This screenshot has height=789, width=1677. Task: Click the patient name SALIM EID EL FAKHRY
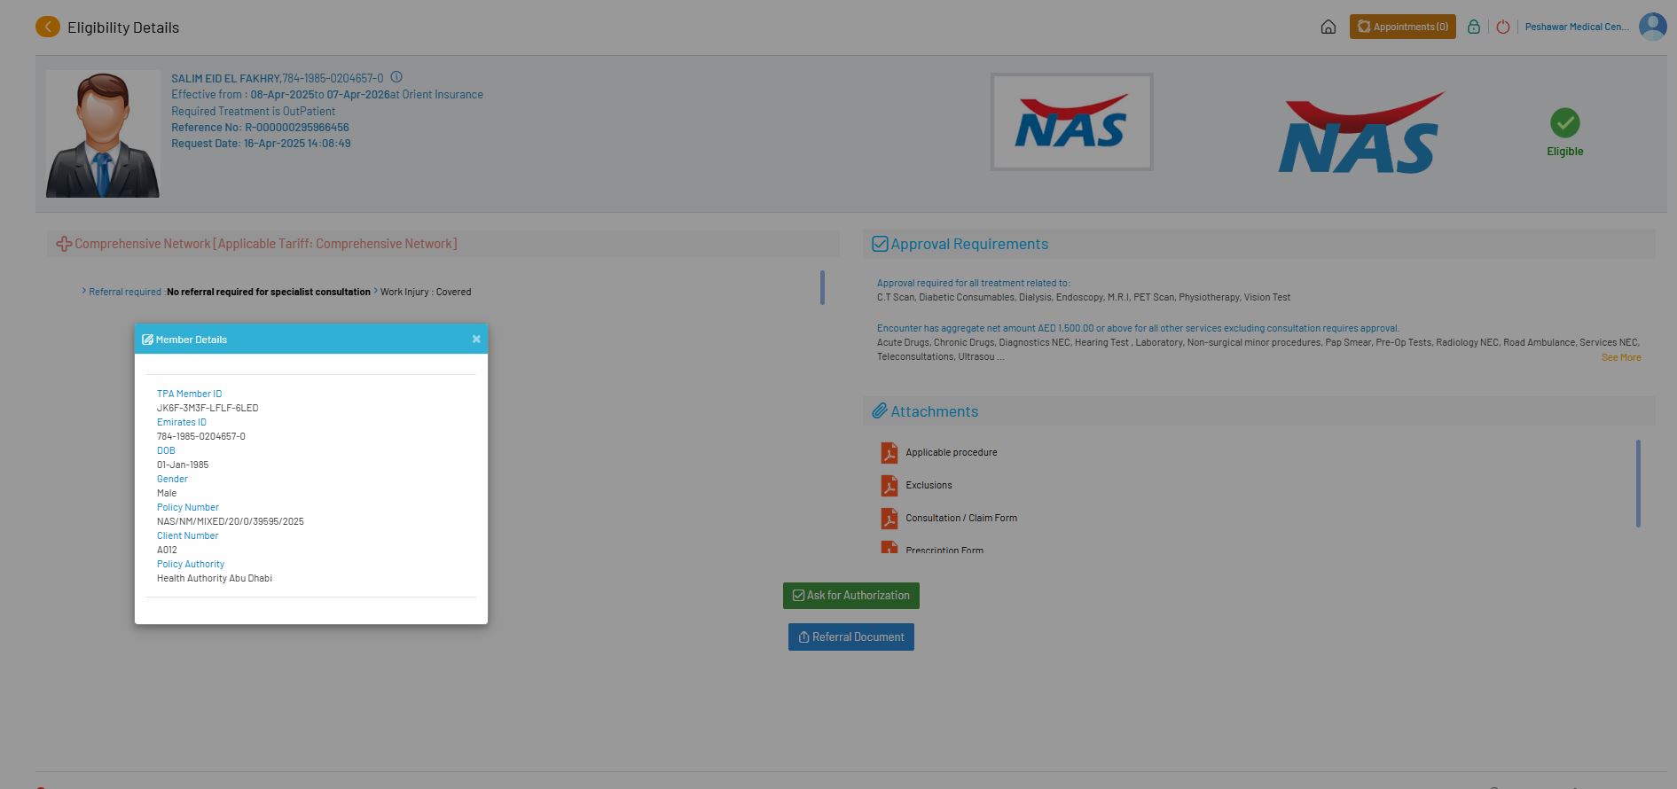pos(225,78)
